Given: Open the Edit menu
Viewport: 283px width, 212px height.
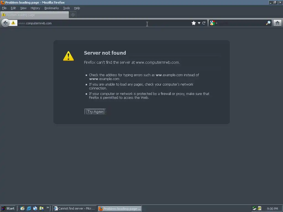Looking at the screenshot, I should click(x=13, y=8).
